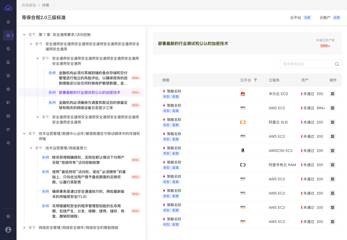Open the user profile avatar icon
The height and width of the screenshot is (240, 347).
click(x=8, y=229)
